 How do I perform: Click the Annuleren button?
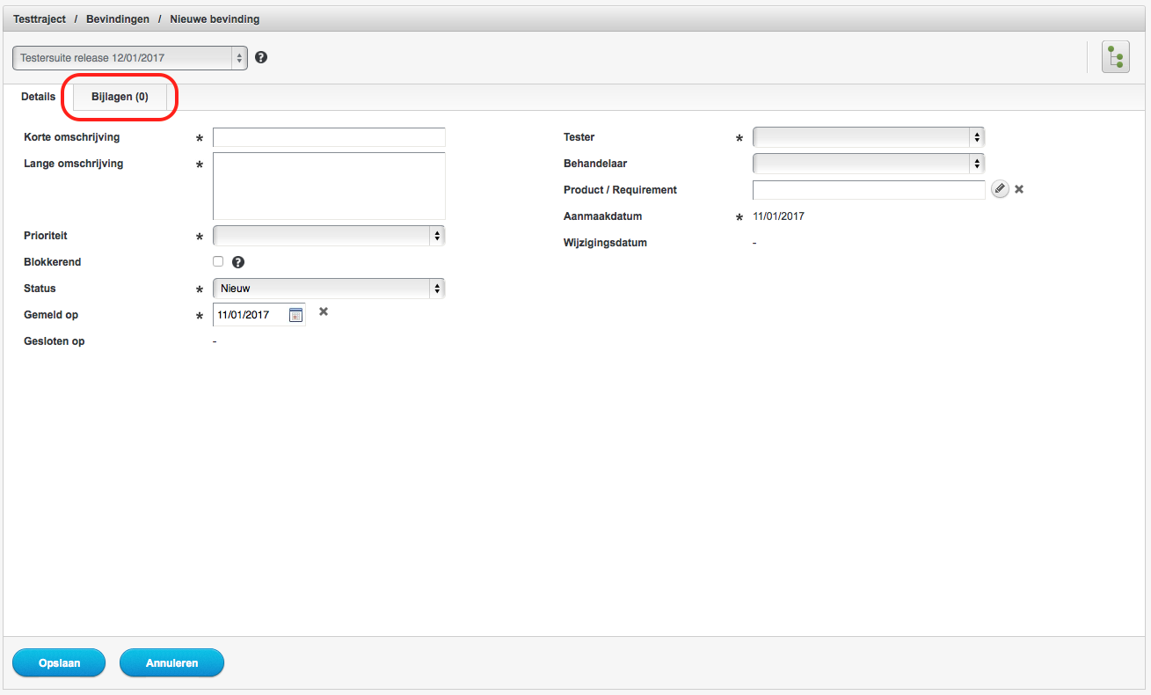click(x=171, y=663)
